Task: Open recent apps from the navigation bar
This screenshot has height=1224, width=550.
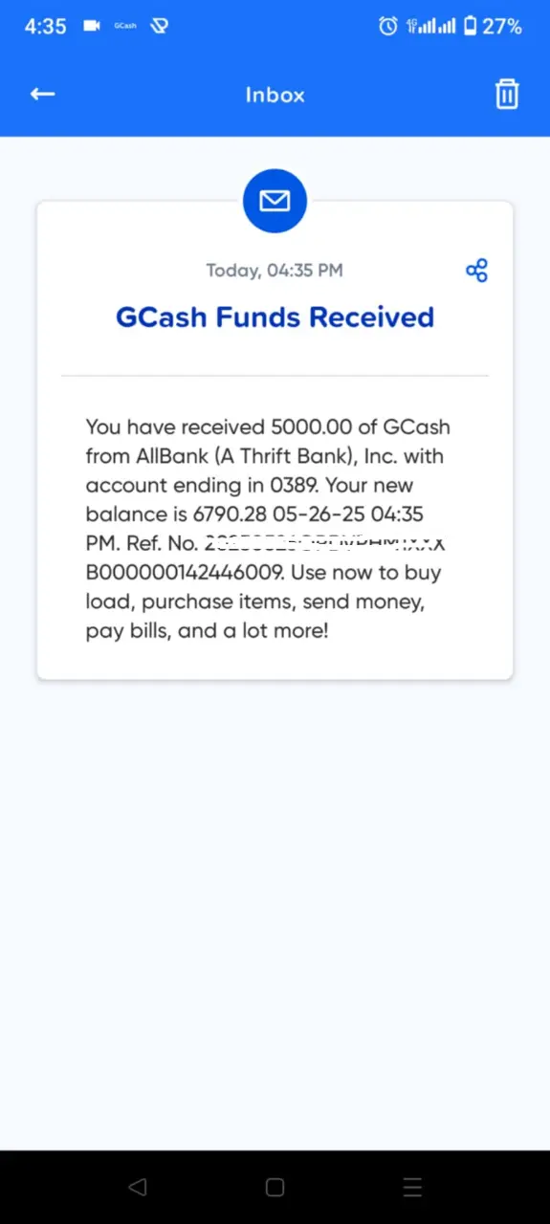Action: pos(412,1187)
